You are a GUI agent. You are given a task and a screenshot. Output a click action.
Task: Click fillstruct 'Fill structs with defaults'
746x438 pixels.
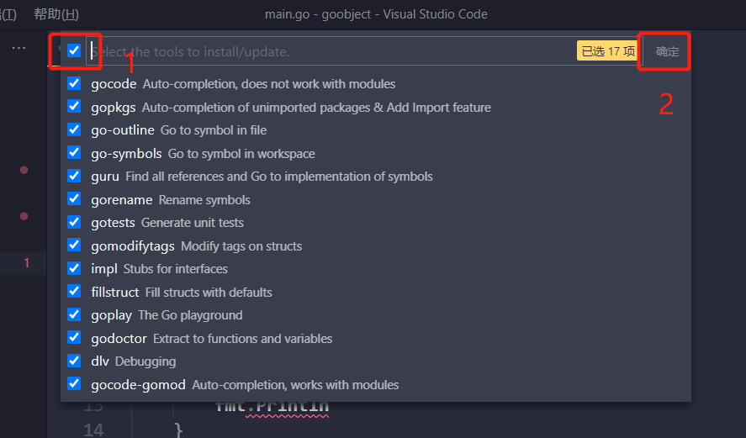pos(209,292)
